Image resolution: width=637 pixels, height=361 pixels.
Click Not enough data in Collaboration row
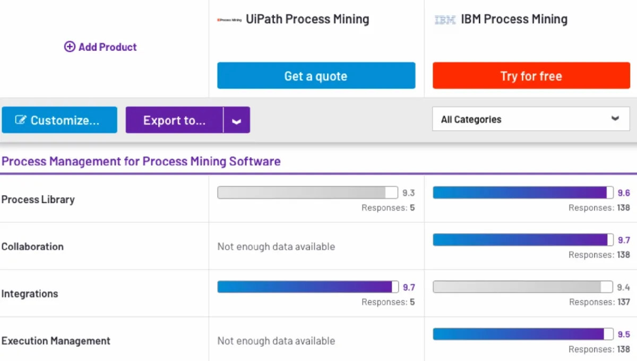click(x=276, y=246)
